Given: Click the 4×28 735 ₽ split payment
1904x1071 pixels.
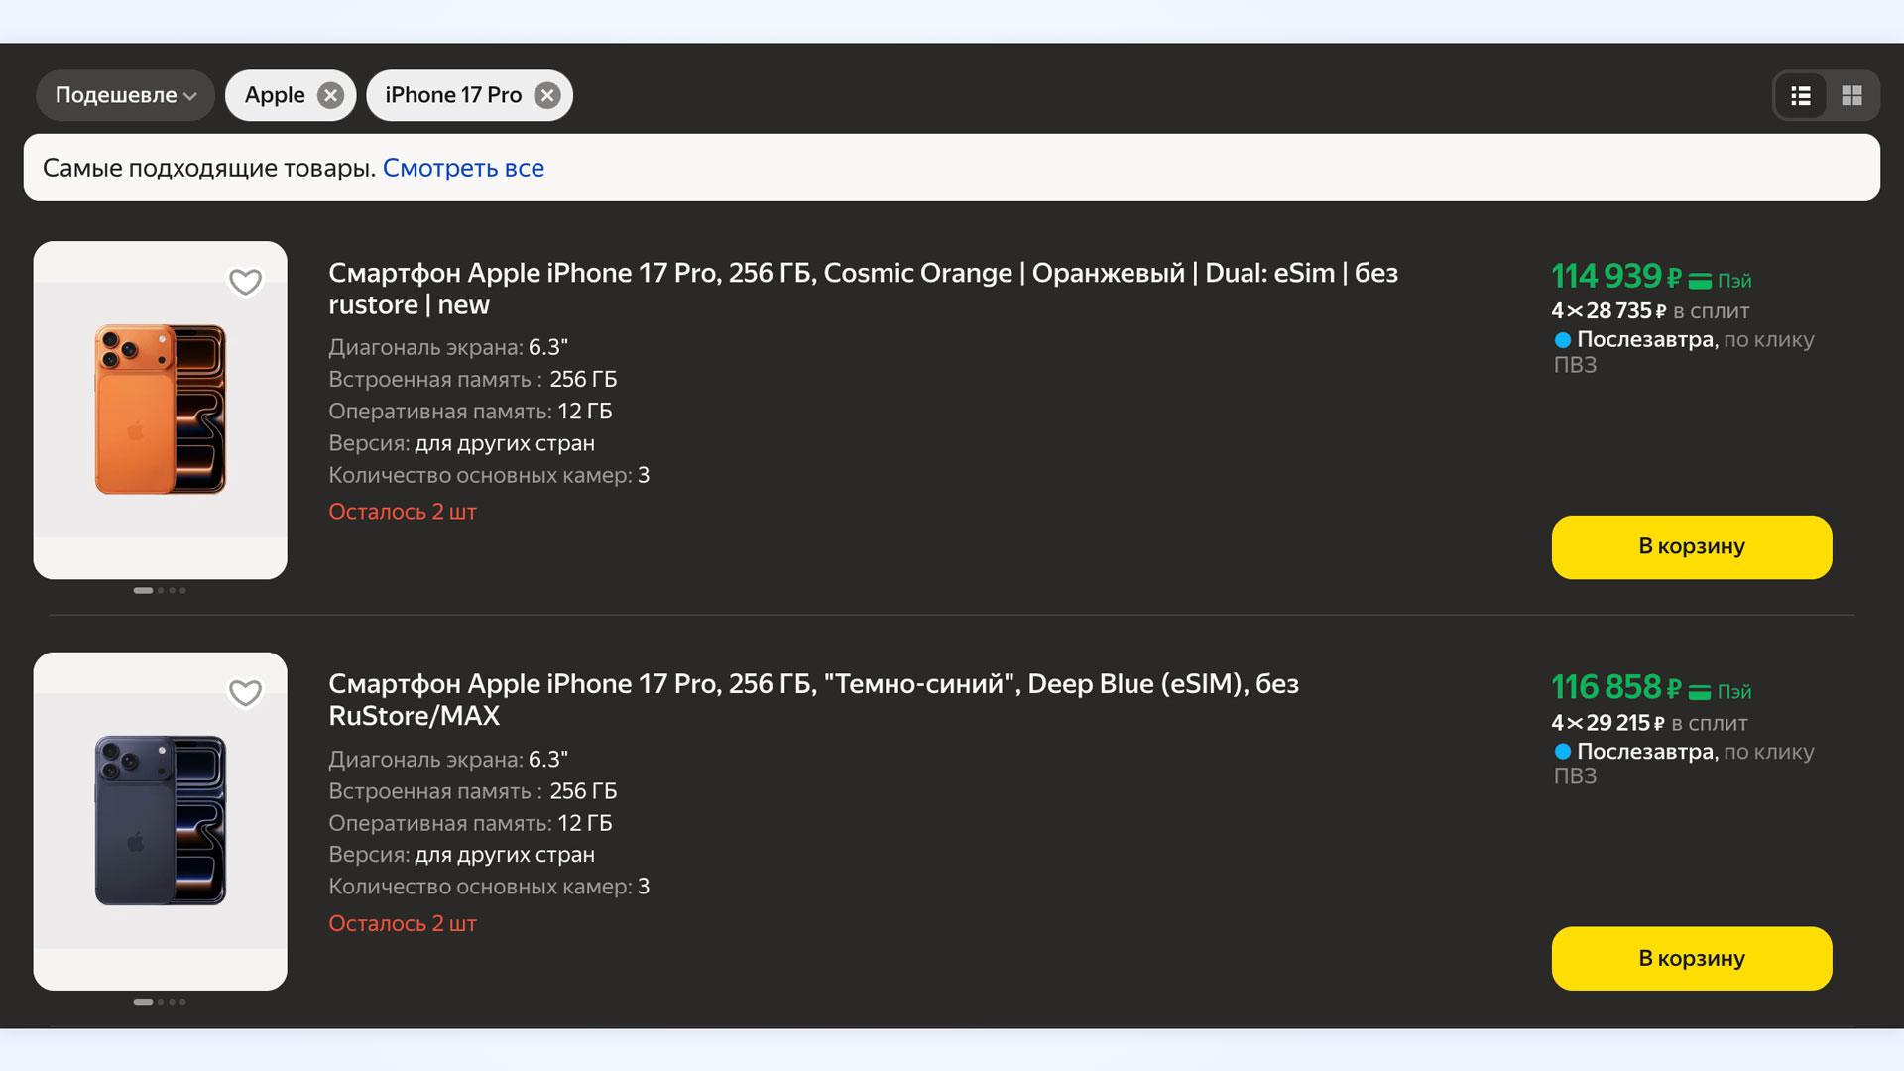Looking at the screenshot, I should [1649, 311].
